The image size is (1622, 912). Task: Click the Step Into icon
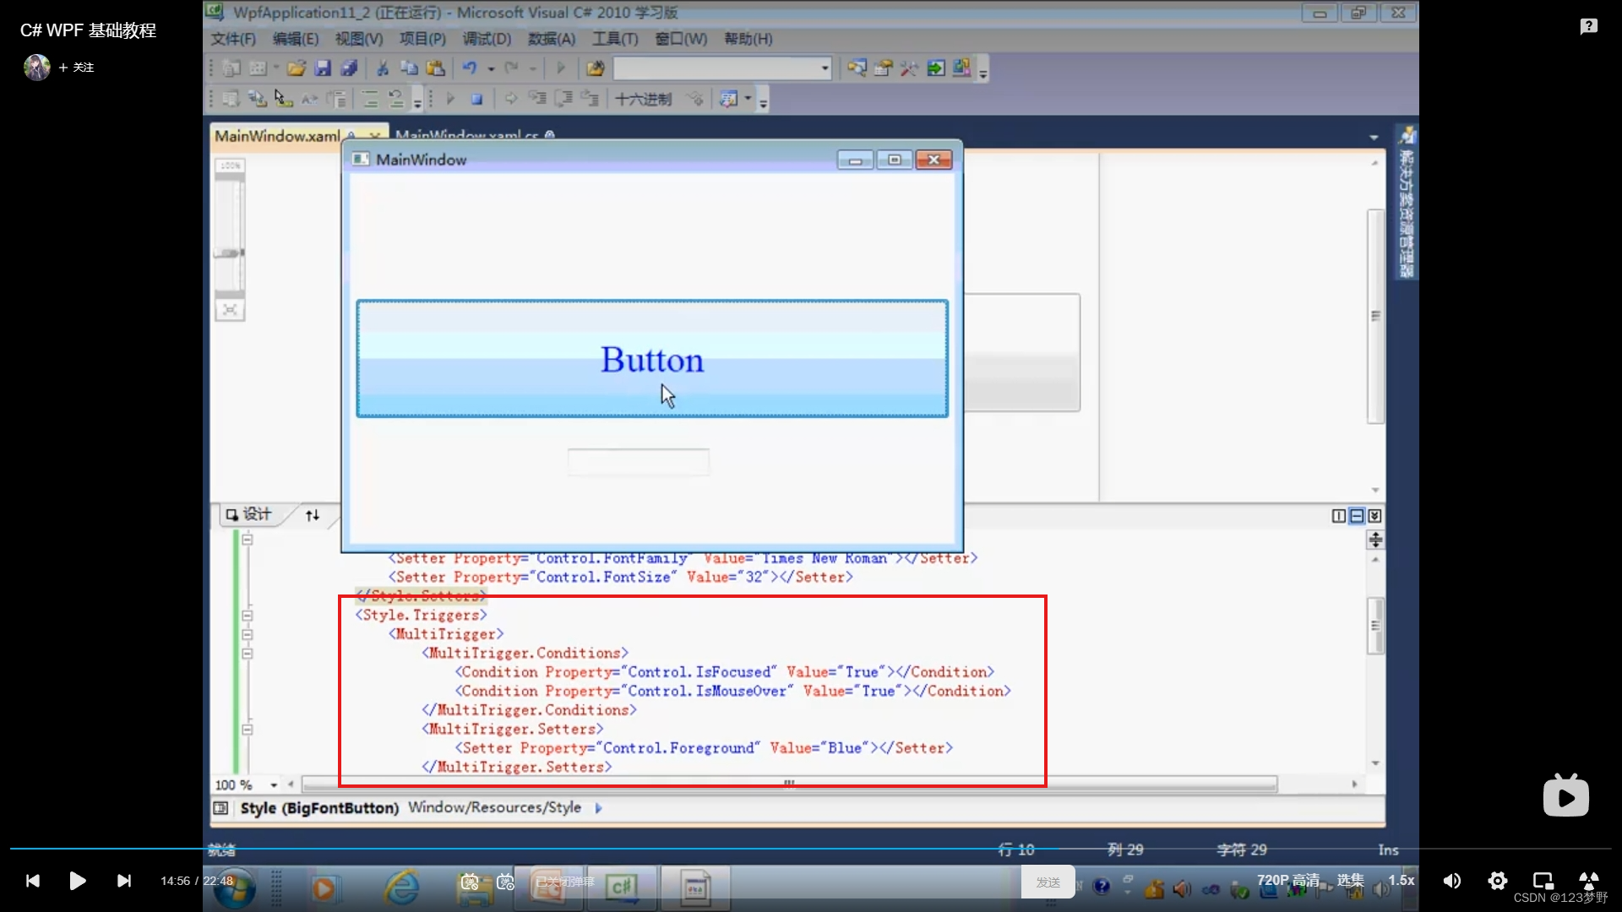click(537, 99)
